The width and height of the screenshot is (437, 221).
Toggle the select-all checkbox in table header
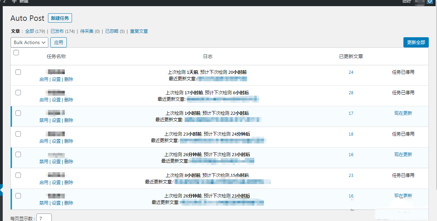16,53
